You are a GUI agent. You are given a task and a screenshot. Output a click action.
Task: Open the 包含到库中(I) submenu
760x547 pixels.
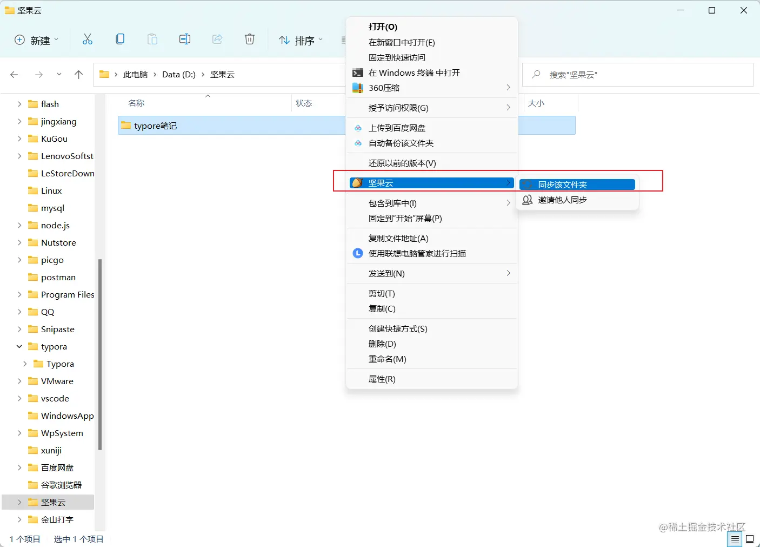(431, 203)
